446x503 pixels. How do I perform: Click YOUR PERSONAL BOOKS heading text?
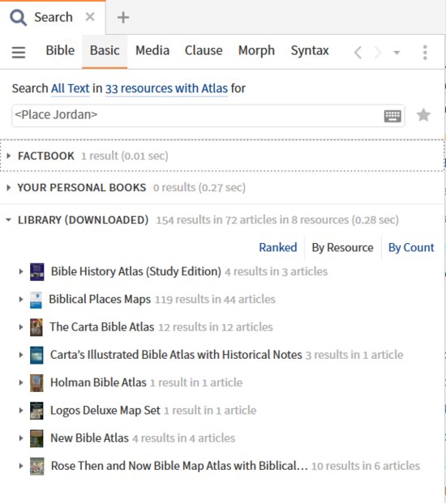pyautogui.click(x=82, y=188)
